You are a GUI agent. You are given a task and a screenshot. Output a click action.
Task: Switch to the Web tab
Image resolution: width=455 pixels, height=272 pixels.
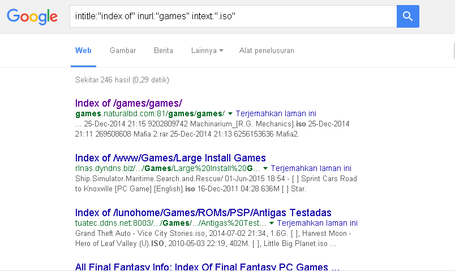[83, 50]
